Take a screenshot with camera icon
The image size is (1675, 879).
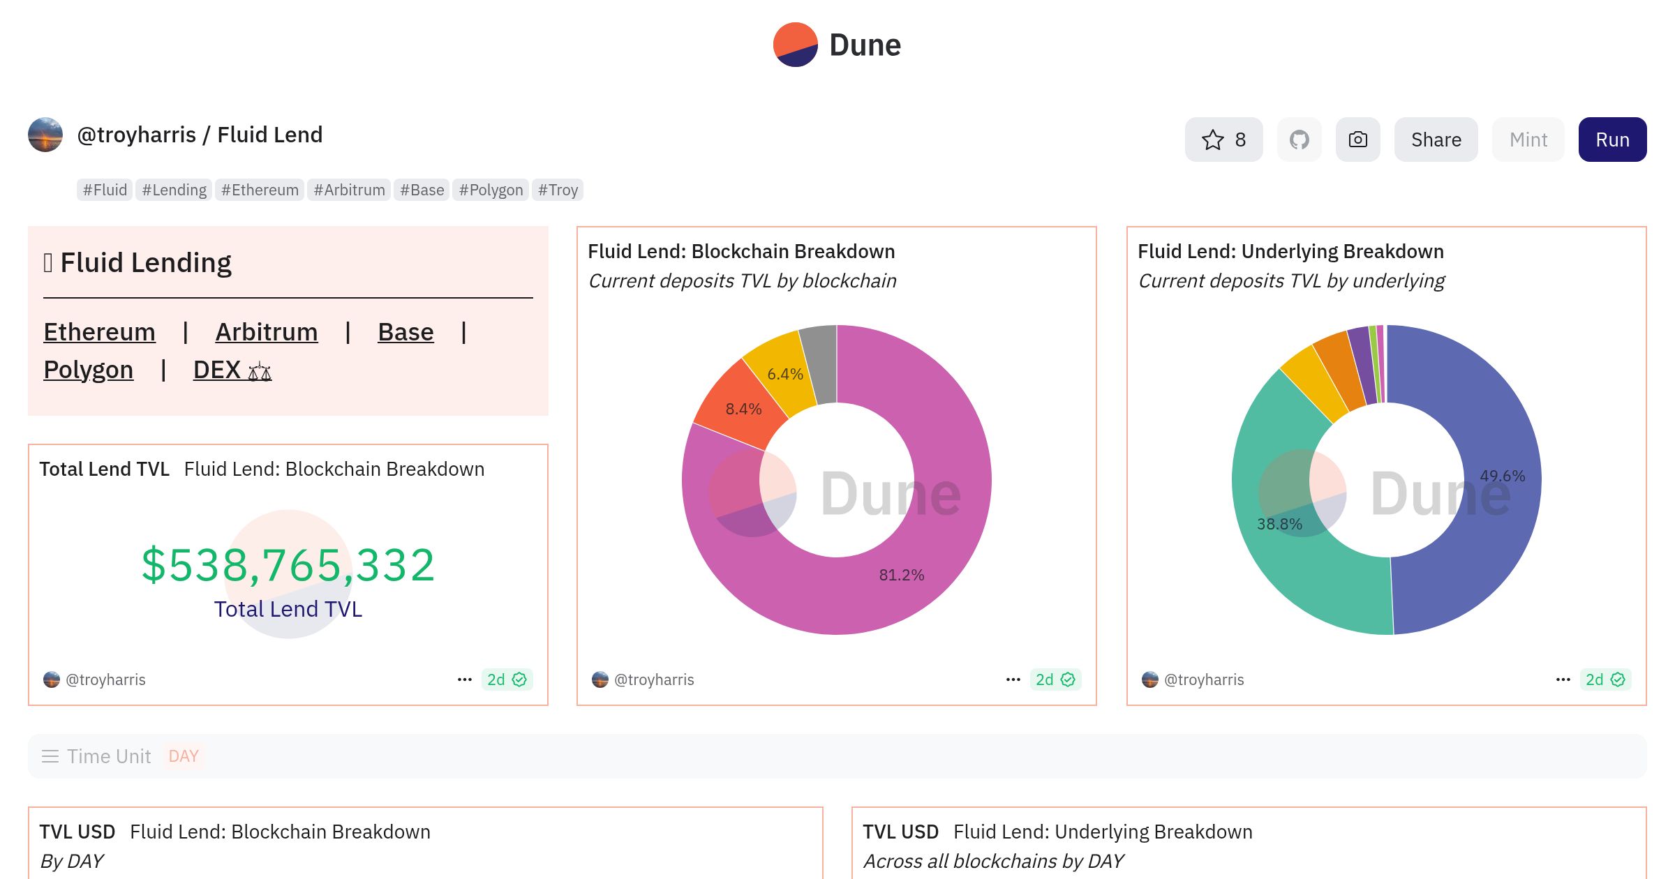pos(1357,140)
